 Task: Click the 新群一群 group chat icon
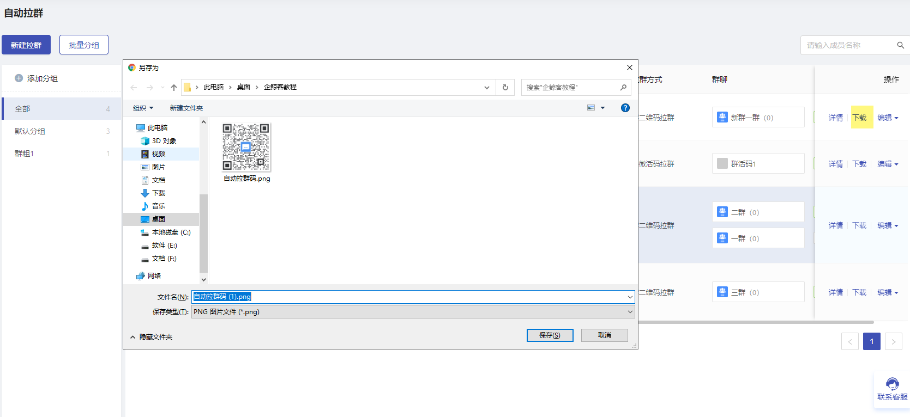click(722, 117)
